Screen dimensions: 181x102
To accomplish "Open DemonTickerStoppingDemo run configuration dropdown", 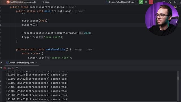I will tap(122, 2).
